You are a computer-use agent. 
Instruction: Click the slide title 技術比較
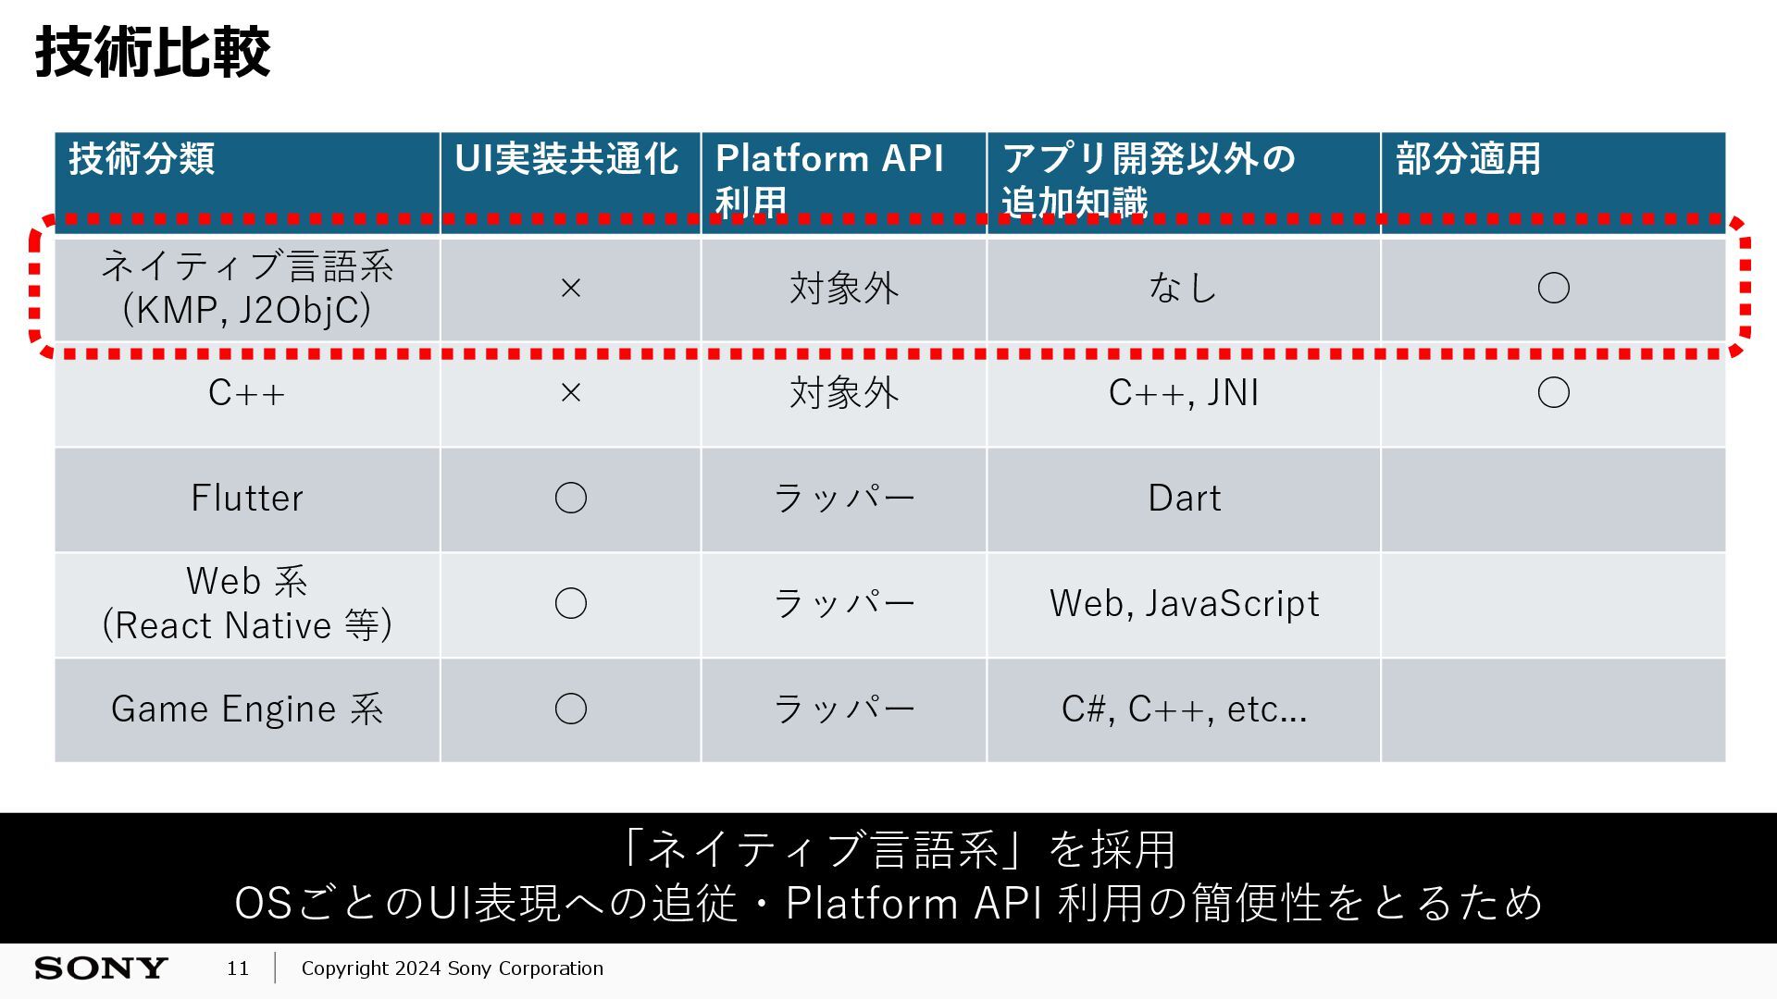(153, 53)
